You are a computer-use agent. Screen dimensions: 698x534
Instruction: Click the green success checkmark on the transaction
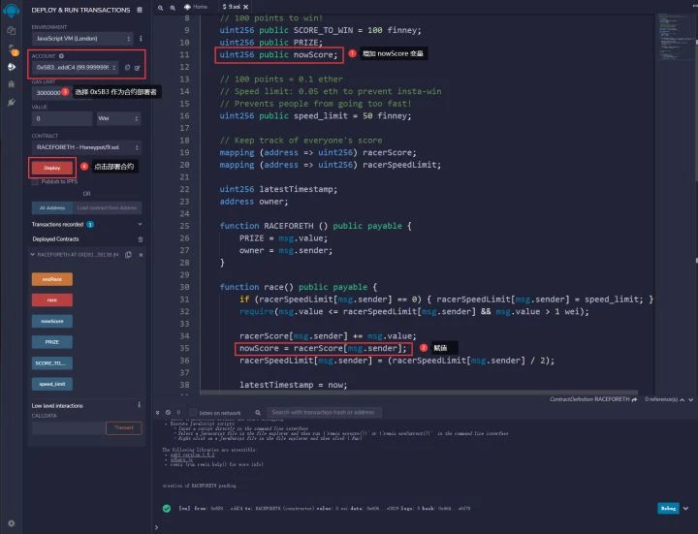coord(167,508)
